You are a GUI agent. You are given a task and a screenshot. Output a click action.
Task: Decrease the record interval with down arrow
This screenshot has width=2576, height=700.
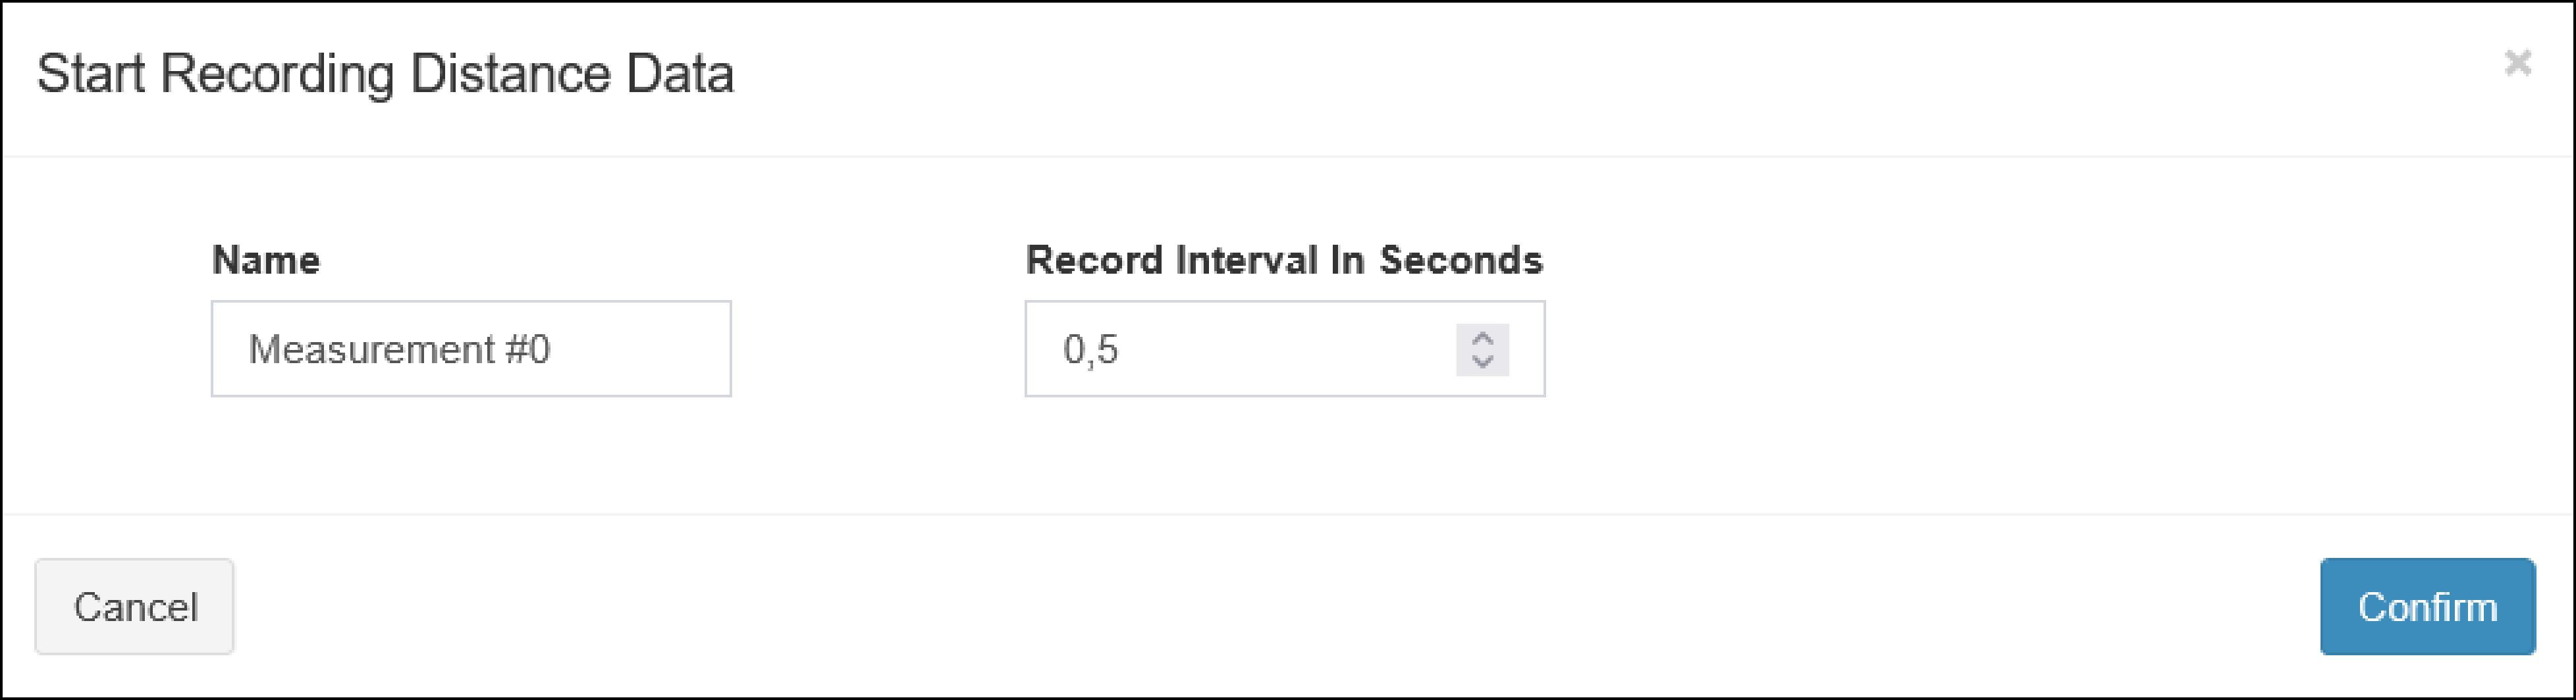pyautogui.click(x=1482, y=361)
